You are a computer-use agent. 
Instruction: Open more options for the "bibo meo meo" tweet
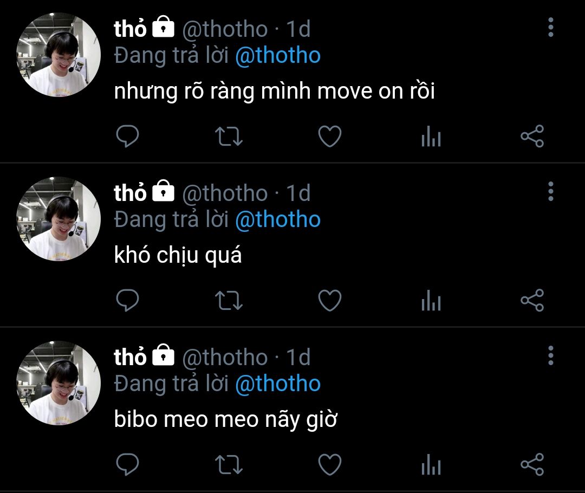click(x=551, y=355)
